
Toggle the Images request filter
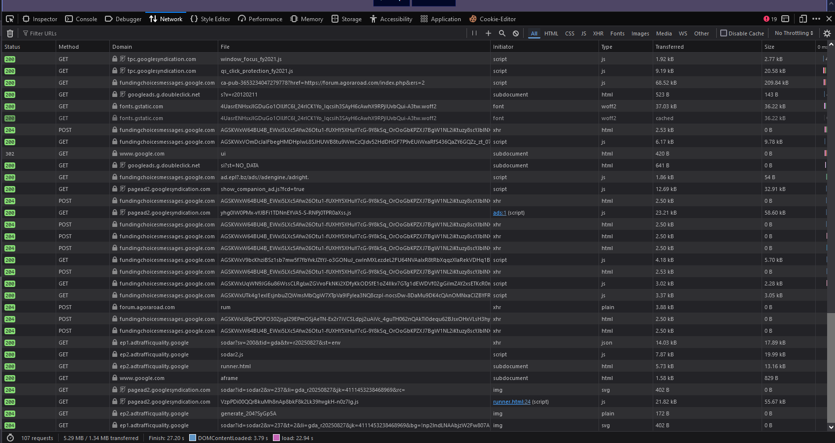tap(640, 33)
